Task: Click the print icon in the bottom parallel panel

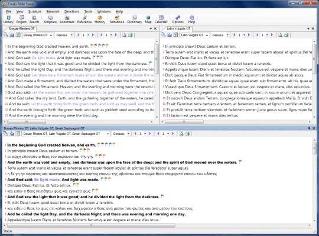Action: pyautogui.click(x=187, y=134)
